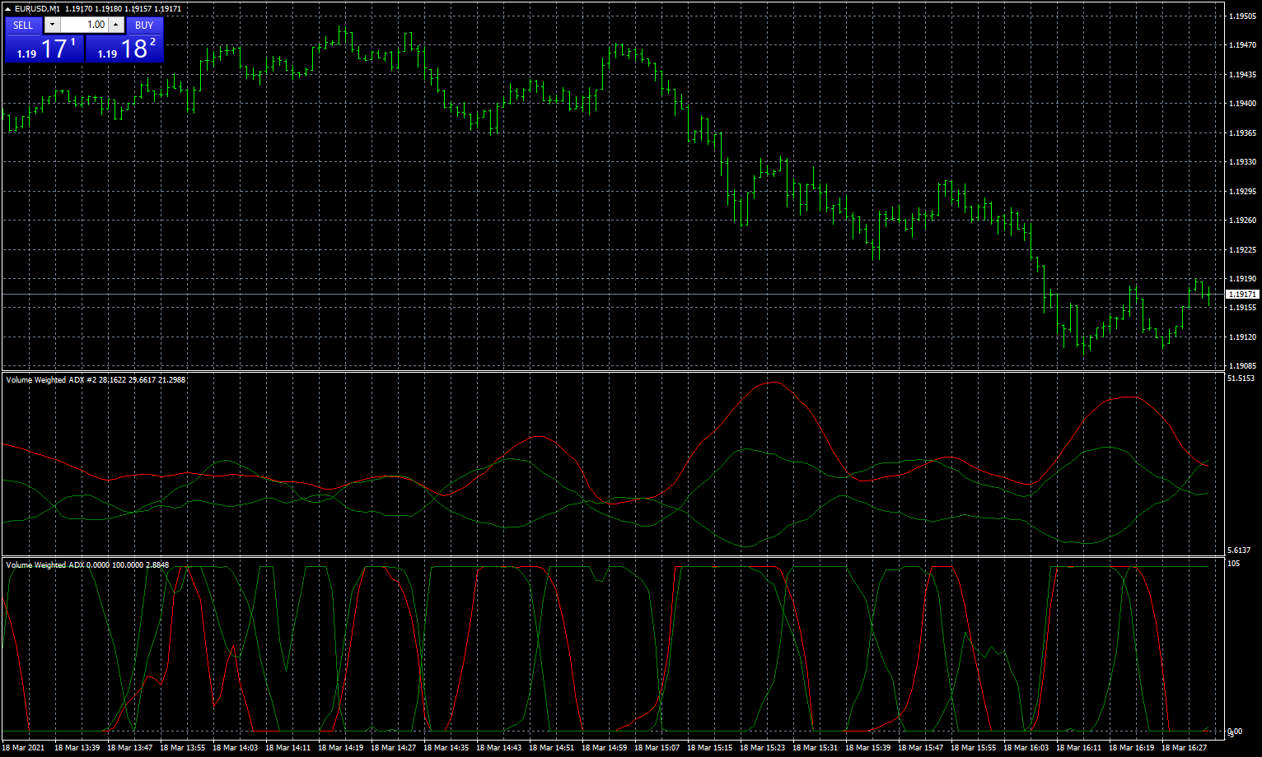
Task: Decrease lot volume with the down arrow
Action: tap(53, 25)
